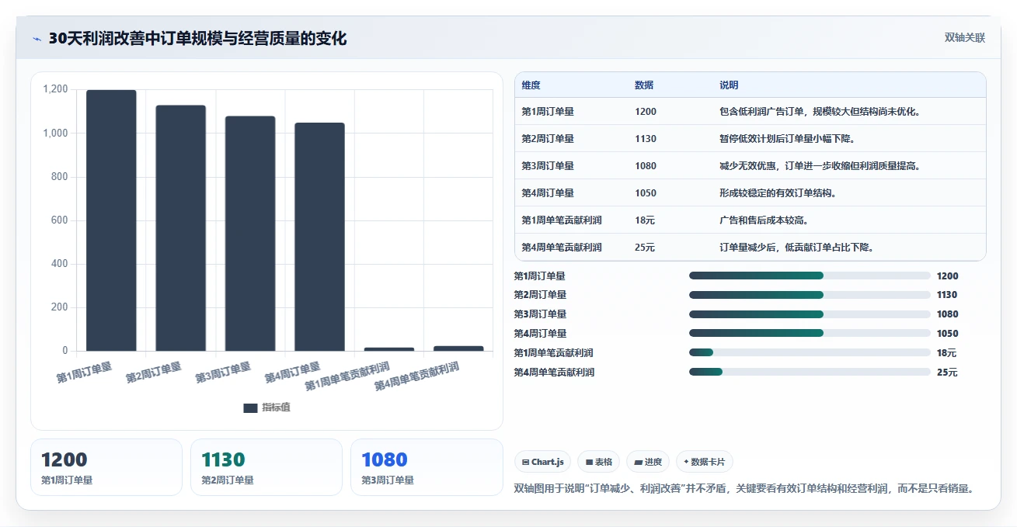Image resolution: width=1017 pixels, height=527 pixels.
Task: Open the 进度 tag
Action: pyautogui.click(x=648, y=462)
